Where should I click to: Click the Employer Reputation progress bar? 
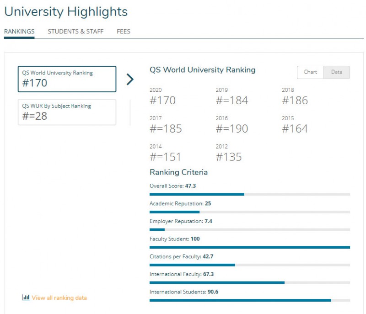tap(250, 229)
